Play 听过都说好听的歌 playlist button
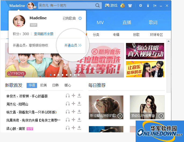The width and height of the screenshot is (184, 142). pyautogui.click(x=120, y=116)
